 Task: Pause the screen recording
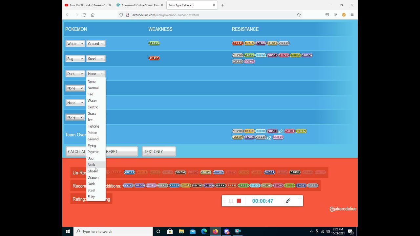(231, 201)
